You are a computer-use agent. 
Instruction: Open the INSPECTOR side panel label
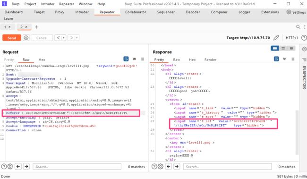click(304, 77)
